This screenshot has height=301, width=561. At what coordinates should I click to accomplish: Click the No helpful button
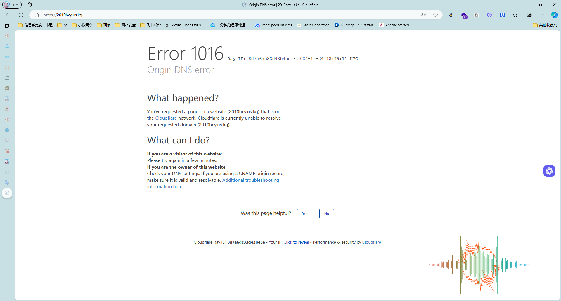(326, 213)
